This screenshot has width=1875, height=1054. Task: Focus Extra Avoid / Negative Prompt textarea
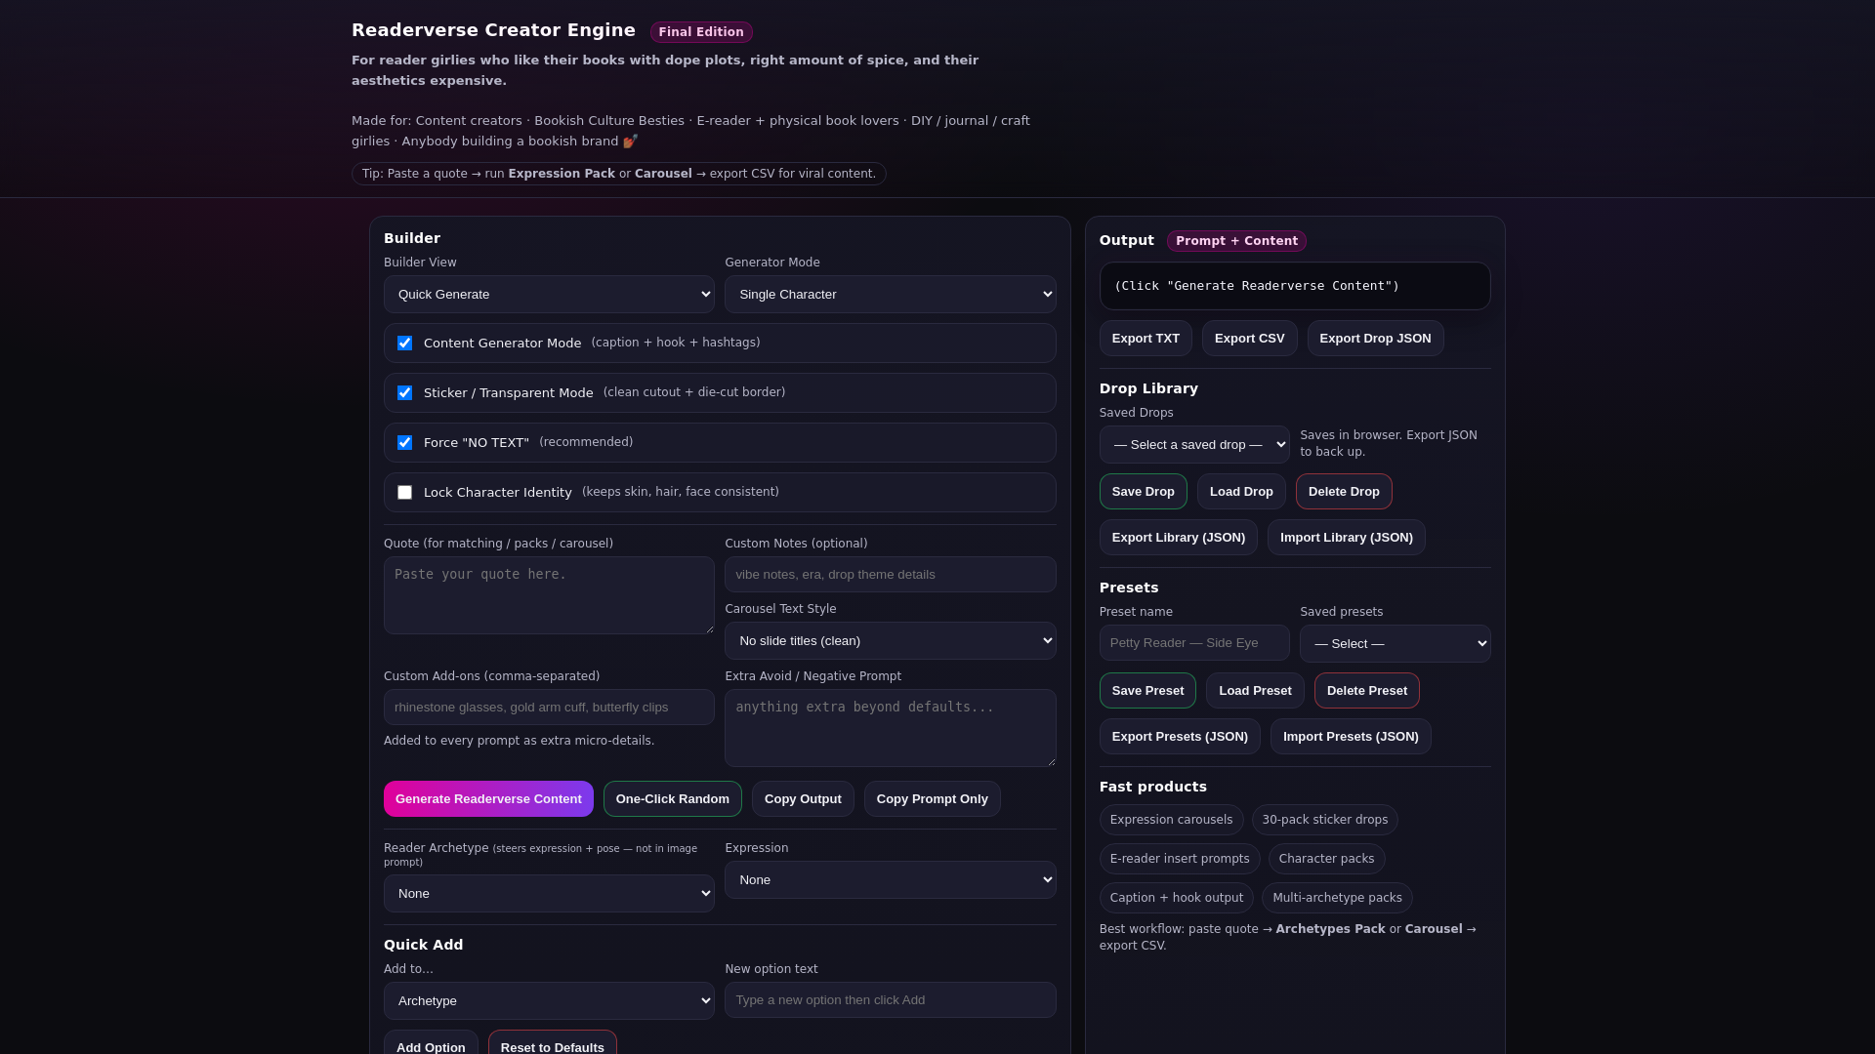tap(890, 728)
